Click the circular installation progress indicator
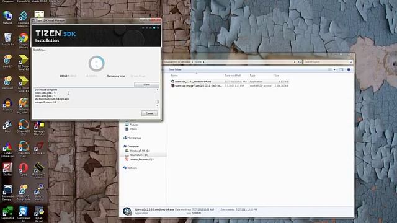The height and width of the screenshot is (223, 397). 97,63
